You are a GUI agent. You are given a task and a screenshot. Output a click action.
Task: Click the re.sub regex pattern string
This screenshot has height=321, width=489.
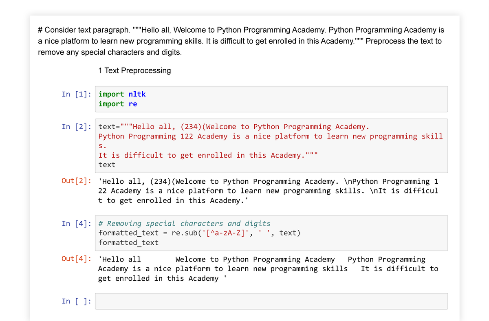228,233
